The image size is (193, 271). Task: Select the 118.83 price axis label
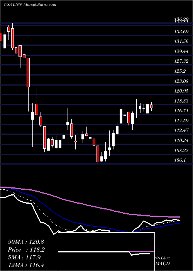coord(181,101)
